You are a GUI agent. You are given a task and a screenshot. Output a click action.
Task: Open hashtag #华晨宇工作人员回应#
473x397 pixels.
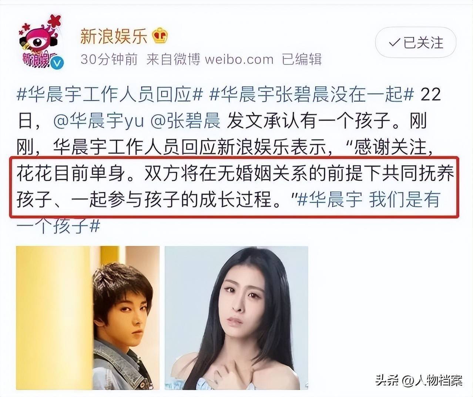(110, 94)
